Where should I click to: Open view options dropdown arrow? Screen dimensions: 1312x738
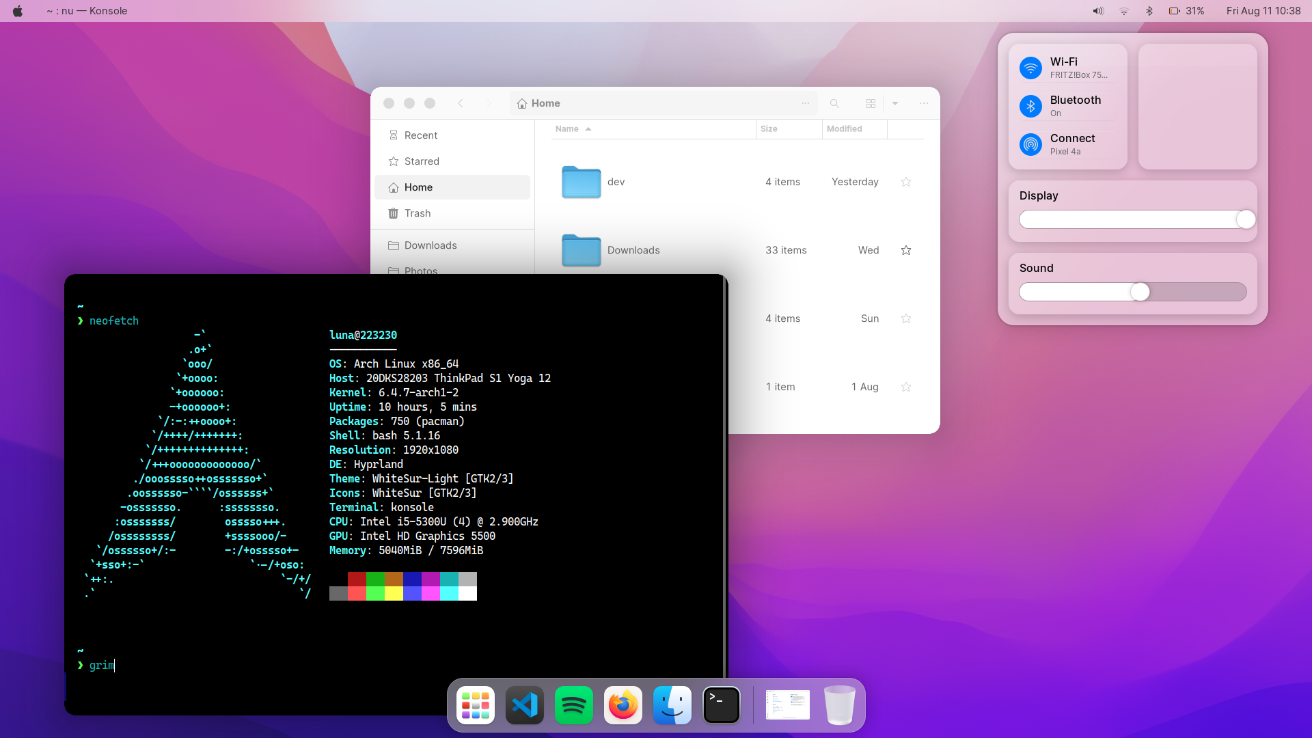pos(895,103)
